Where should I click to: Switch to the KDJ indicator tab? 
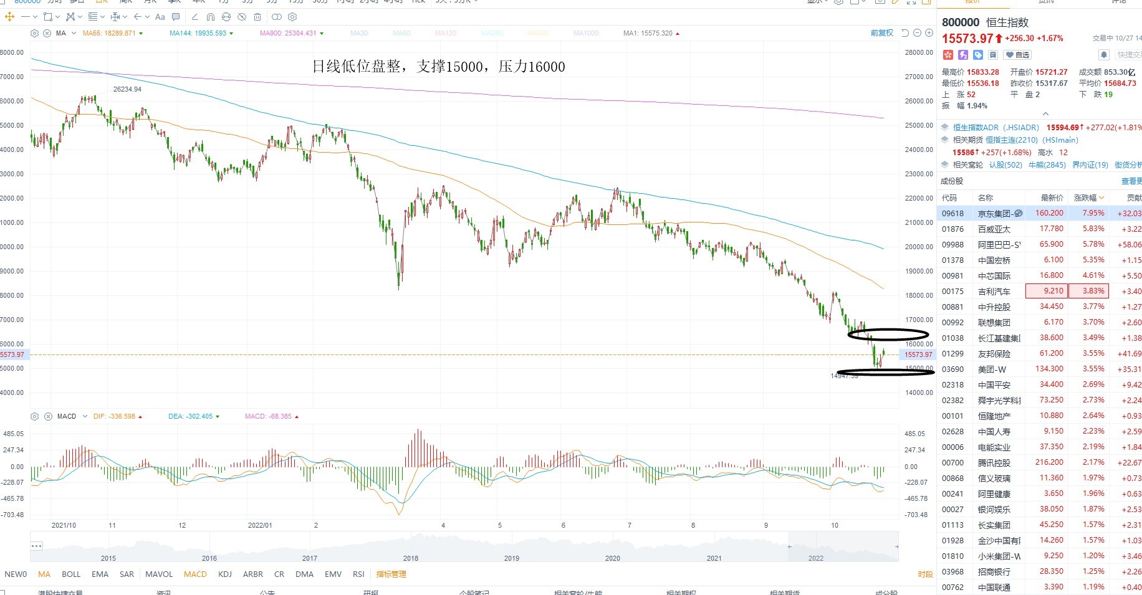[225, 574]
